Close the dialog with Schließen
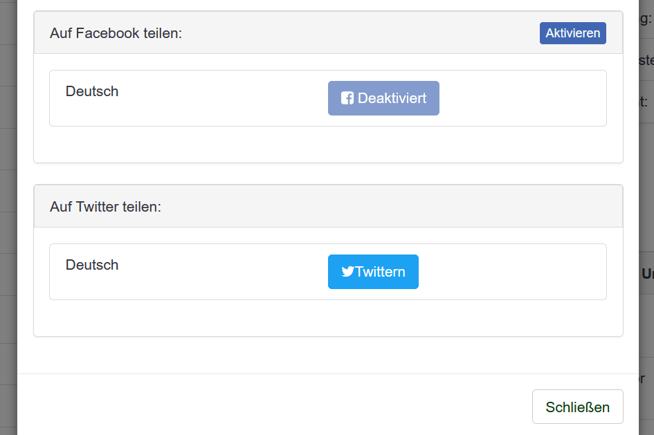Screen dimensions: 654x435 (578, 407)
